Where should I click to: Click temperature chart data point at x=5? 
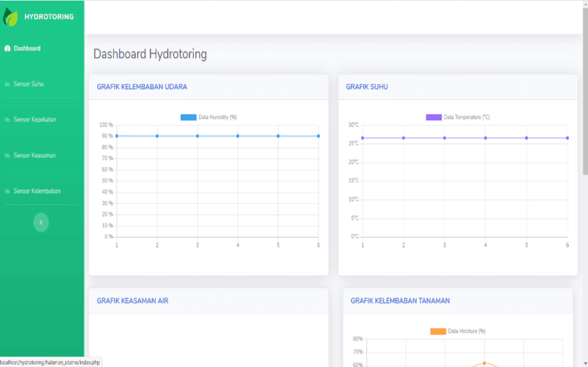point(526,138)
